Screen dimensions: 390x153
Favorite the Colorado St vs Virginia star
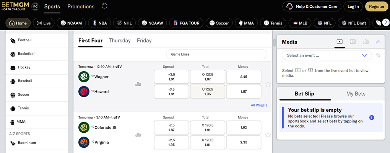coord(268,135)
